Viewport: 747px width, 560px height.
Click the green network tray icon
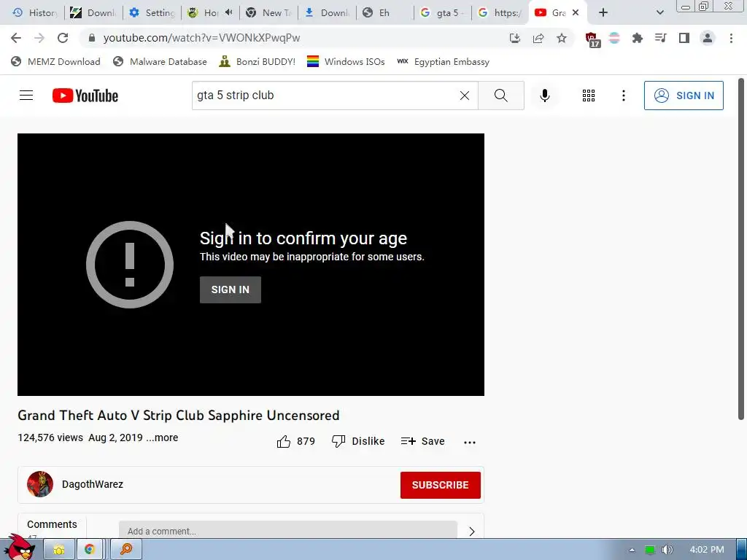(650, 550)
